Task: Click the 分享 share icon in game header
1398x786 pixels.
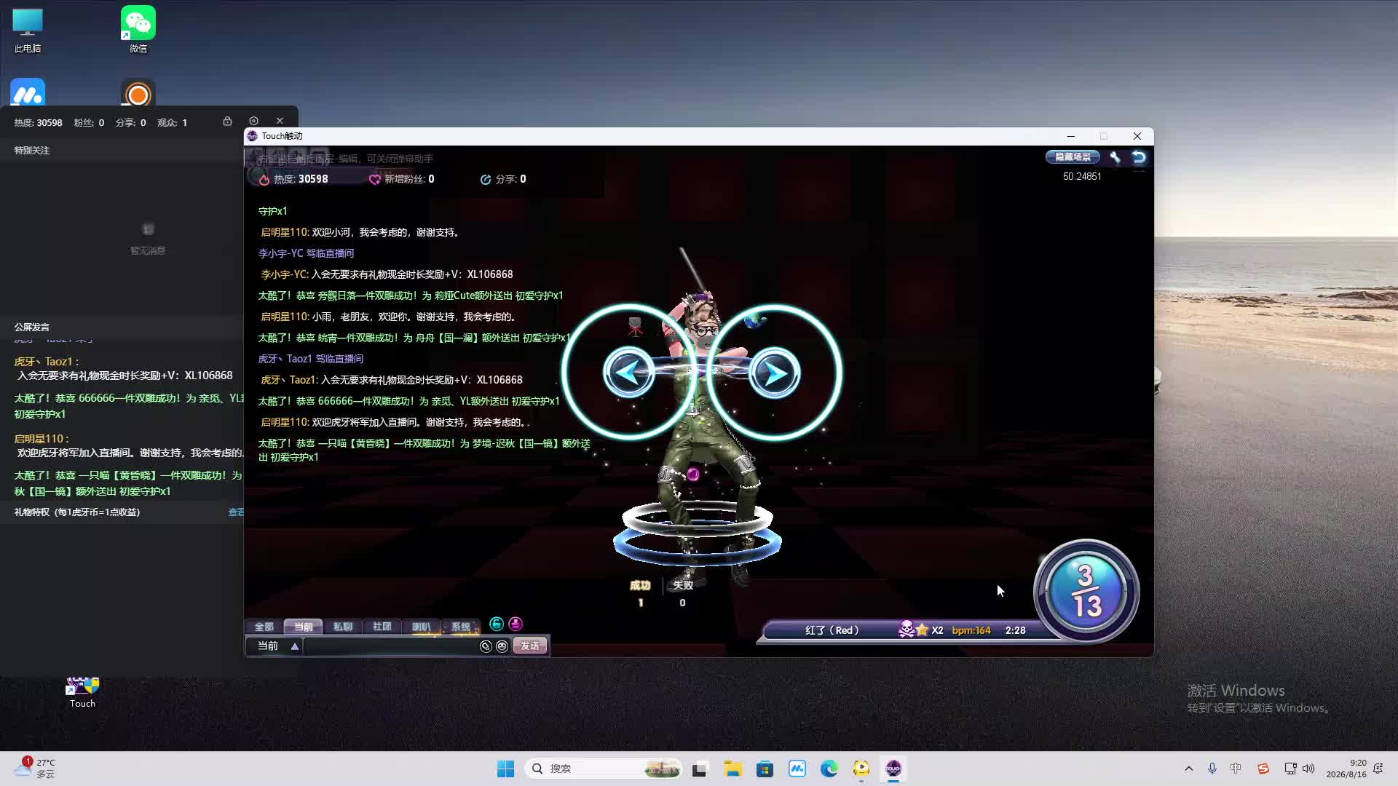Action: (486, 179)
